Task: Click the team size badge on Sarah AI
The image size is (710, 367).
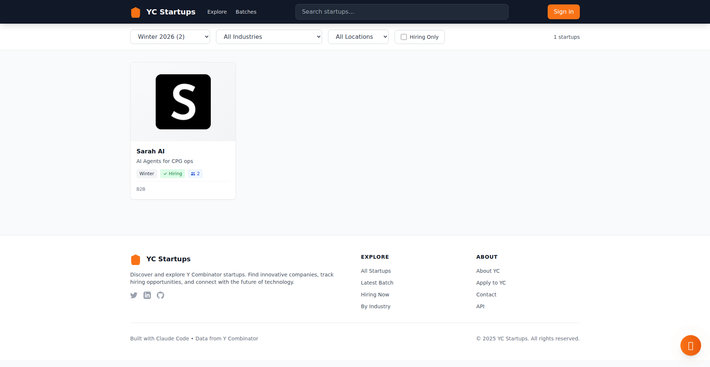Action: (x=195, y=174)
